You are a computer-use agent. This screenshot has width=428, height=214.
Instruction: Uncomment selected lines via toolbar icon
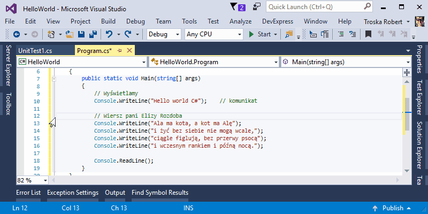(353, 34)
